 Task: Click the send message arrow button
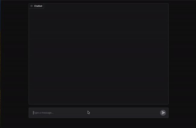click(x=163, y=113)
